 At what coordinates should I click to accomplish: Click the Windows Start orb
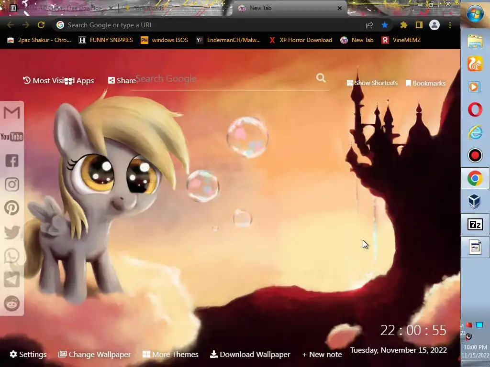click(x=475, y=13)
